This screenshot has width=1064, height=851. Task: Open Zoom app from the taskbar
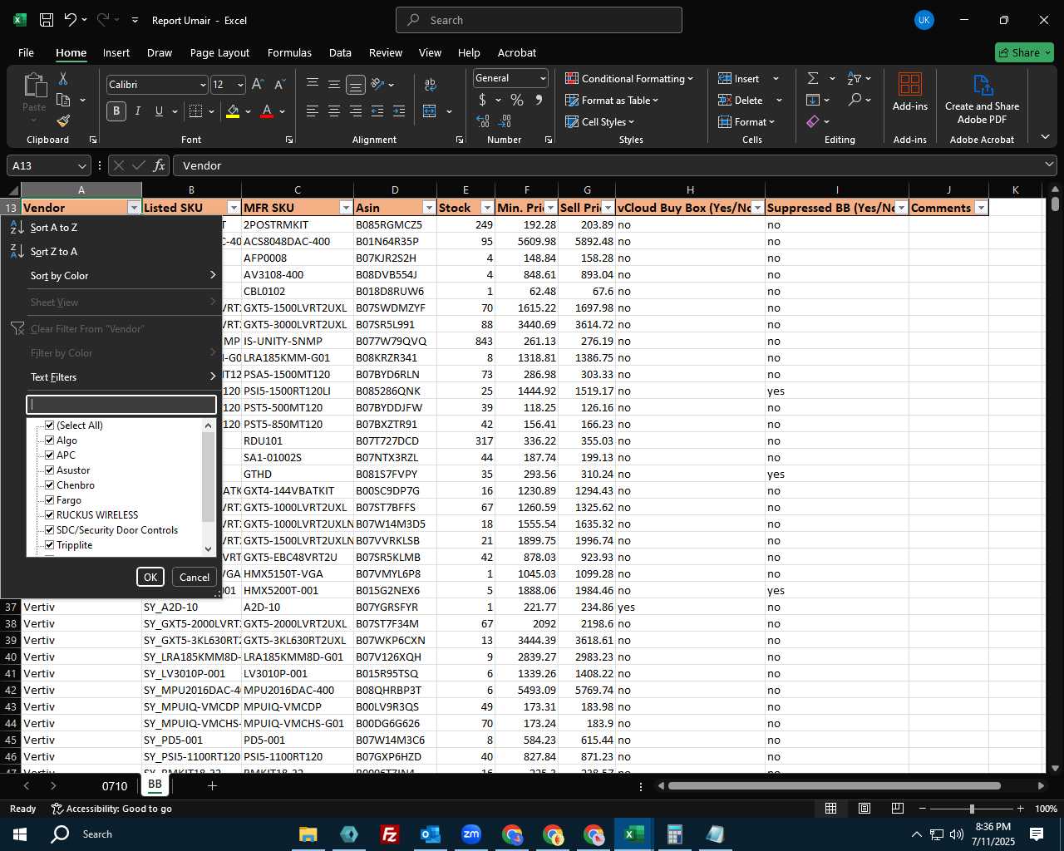[471, 834]
